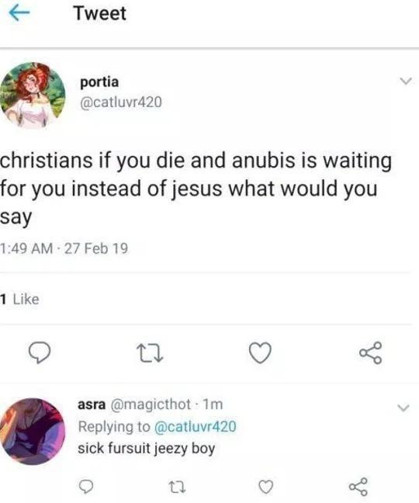Share asra's reply
419x503 pixels.
point(358,487)
